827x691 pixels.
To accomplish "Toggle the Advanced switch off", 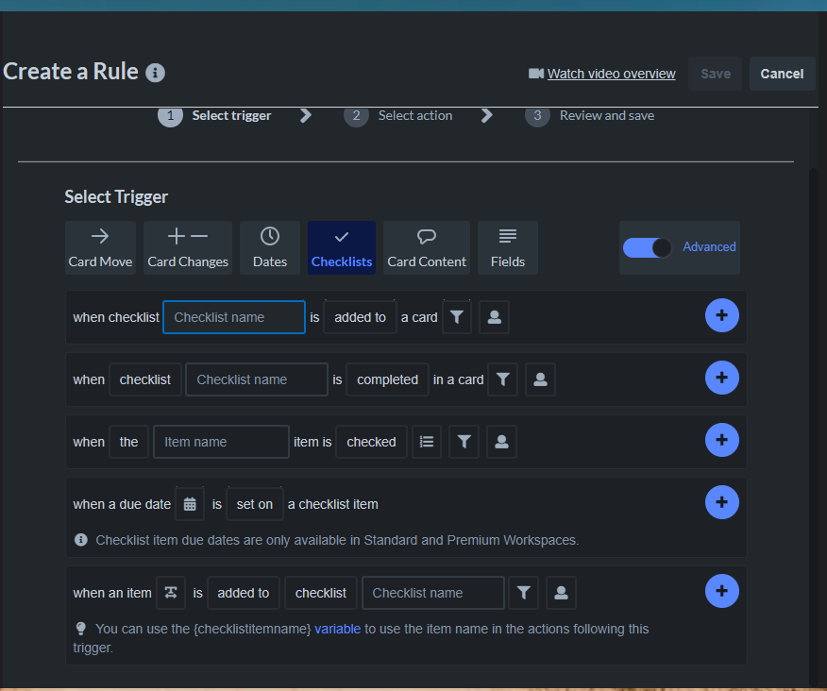I will (x=647, y=247).
